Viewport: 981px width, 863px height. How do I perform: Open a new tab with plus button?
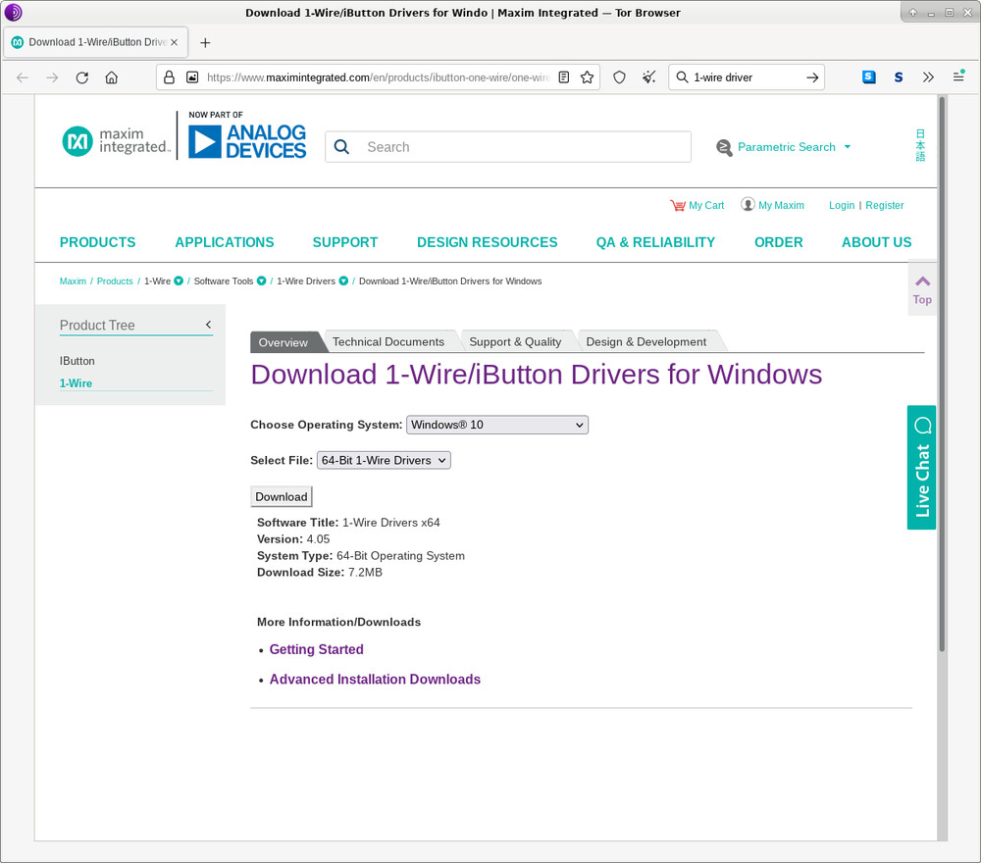tap(205, 42)
